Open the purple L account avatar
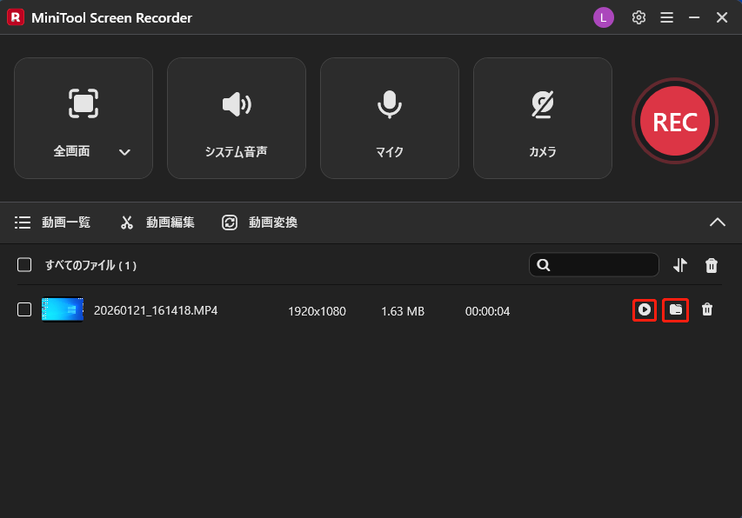742x518 pixels. click(604, 17)
